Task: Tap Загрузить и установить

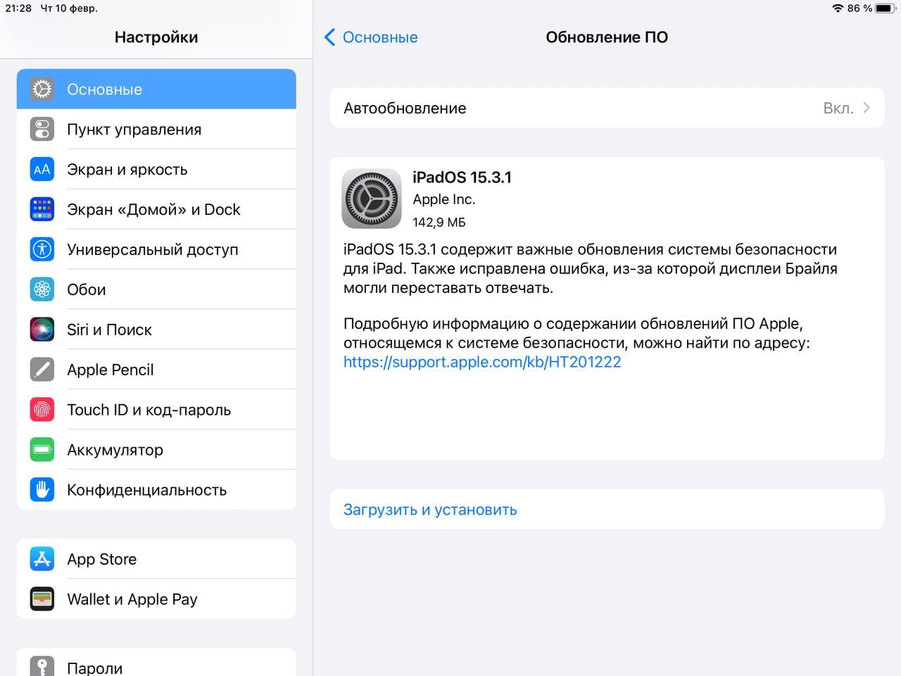Action: point(430,510)
